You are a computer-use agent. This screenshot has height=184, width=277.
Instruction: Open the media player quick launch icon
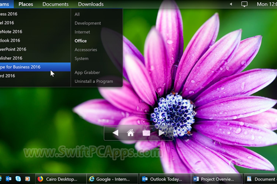pyautogui.click(x=27, y=179)
